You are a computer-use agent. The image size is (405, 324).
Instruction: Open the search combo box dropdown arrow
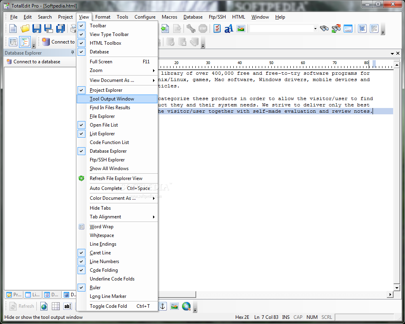click(315, 28)
